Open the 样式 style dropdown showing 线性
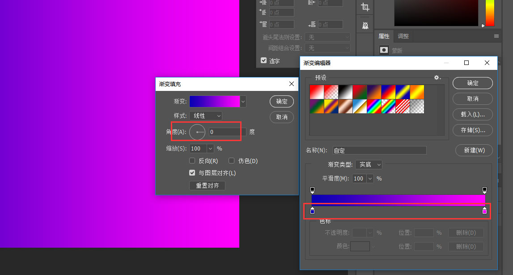Screen dimensions: 513x275 pyautogui.click(x=206, y=116)
